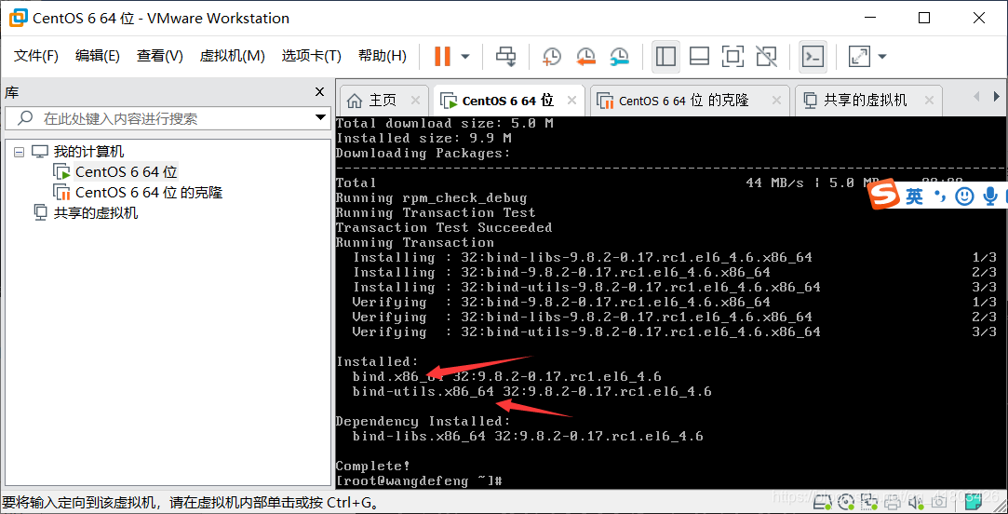
Task: Select 共享的虚拟机 in library tree
Action: tap(96, 212)
